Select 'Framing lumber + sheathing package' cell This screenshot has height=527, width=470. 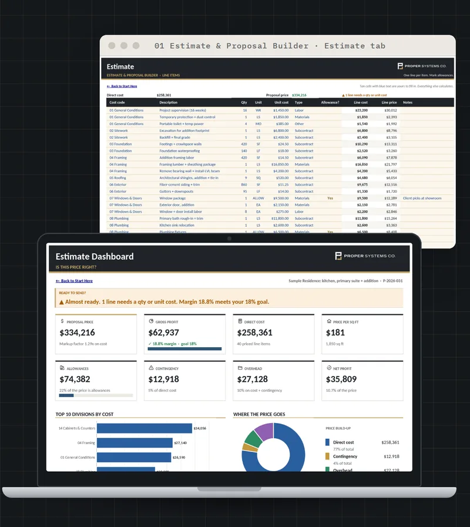(187, 165)
